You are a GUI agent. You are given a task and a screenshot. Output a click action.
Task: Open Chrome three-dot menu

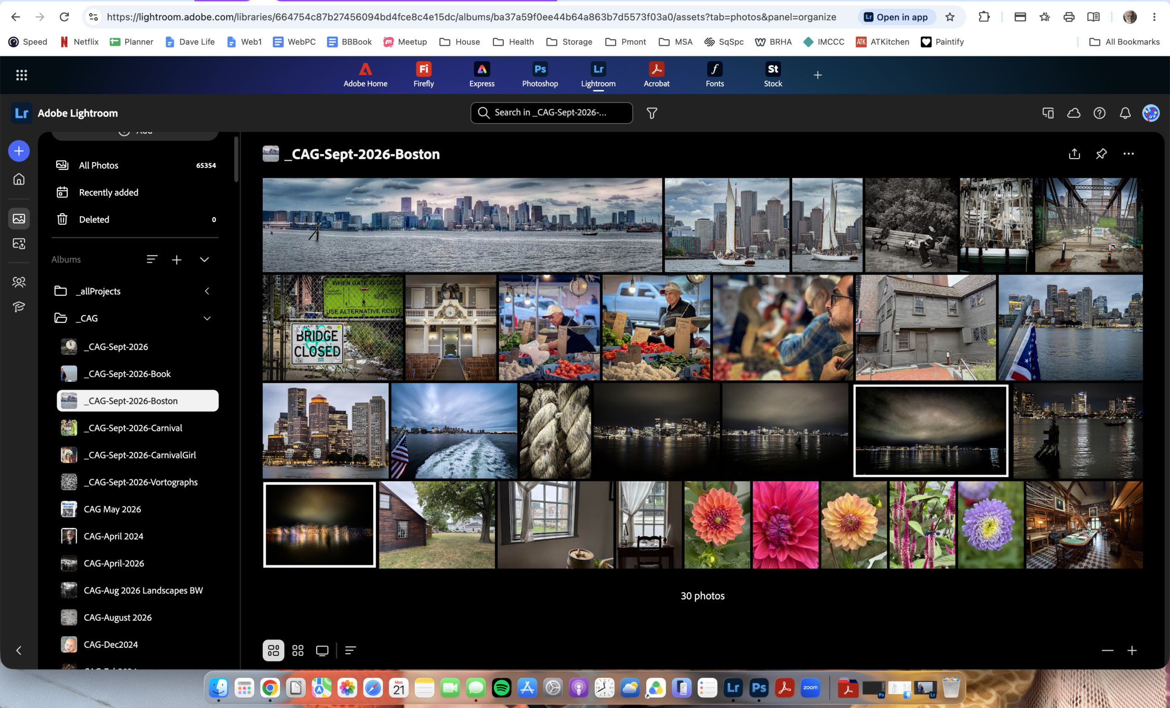pos(1154,17)
